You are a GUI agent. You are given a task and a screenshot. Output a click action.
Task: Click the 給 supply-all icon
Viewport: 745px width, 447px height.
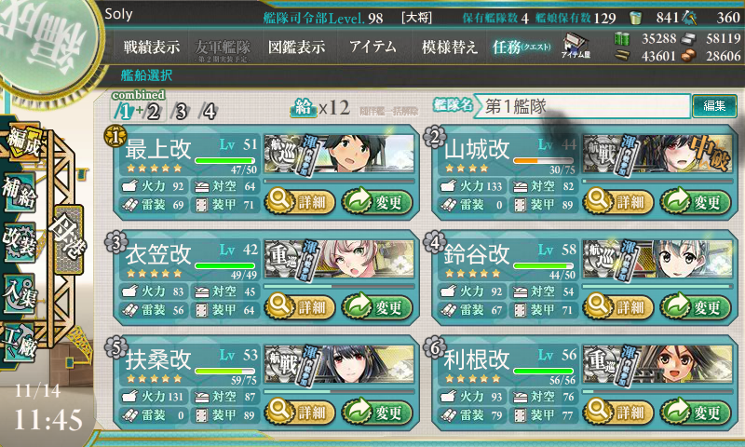[x=304, y=108]
